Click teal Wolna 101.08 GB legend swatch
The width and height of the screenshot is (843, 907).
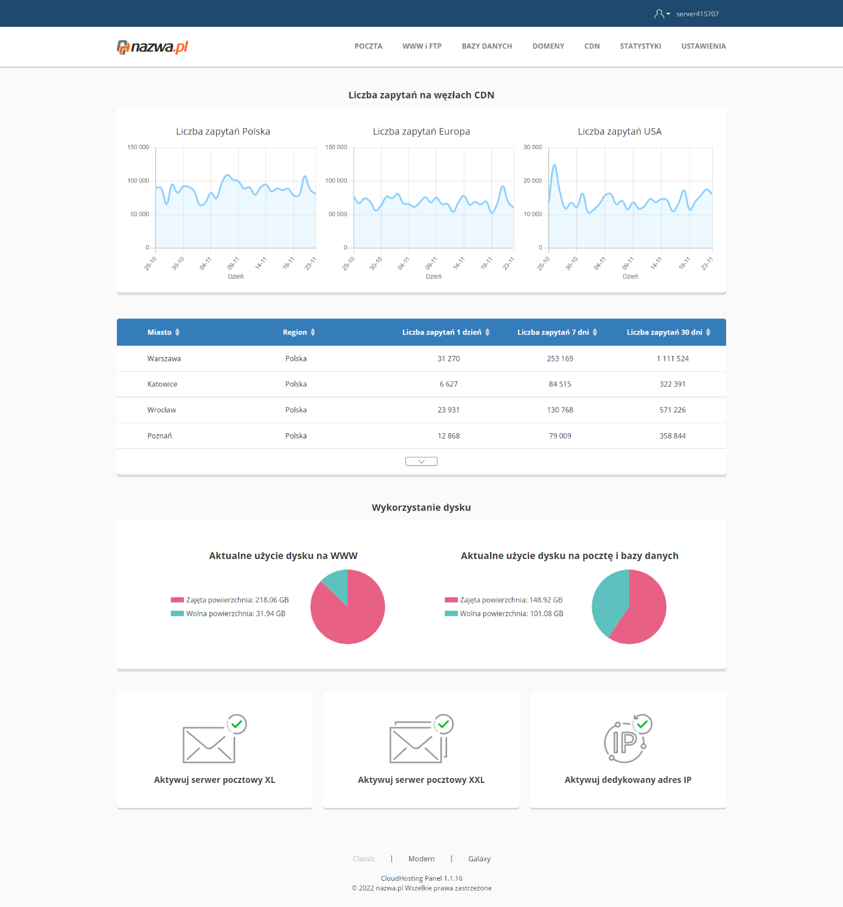[x=451, y=613]
